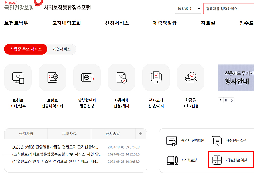Open the 신청서비스 menu
The image size is (254, 177).
117,23
